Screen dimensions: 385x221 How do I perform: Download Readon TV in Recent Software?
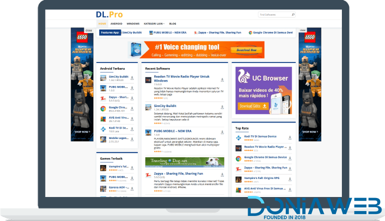pos(222,80)
